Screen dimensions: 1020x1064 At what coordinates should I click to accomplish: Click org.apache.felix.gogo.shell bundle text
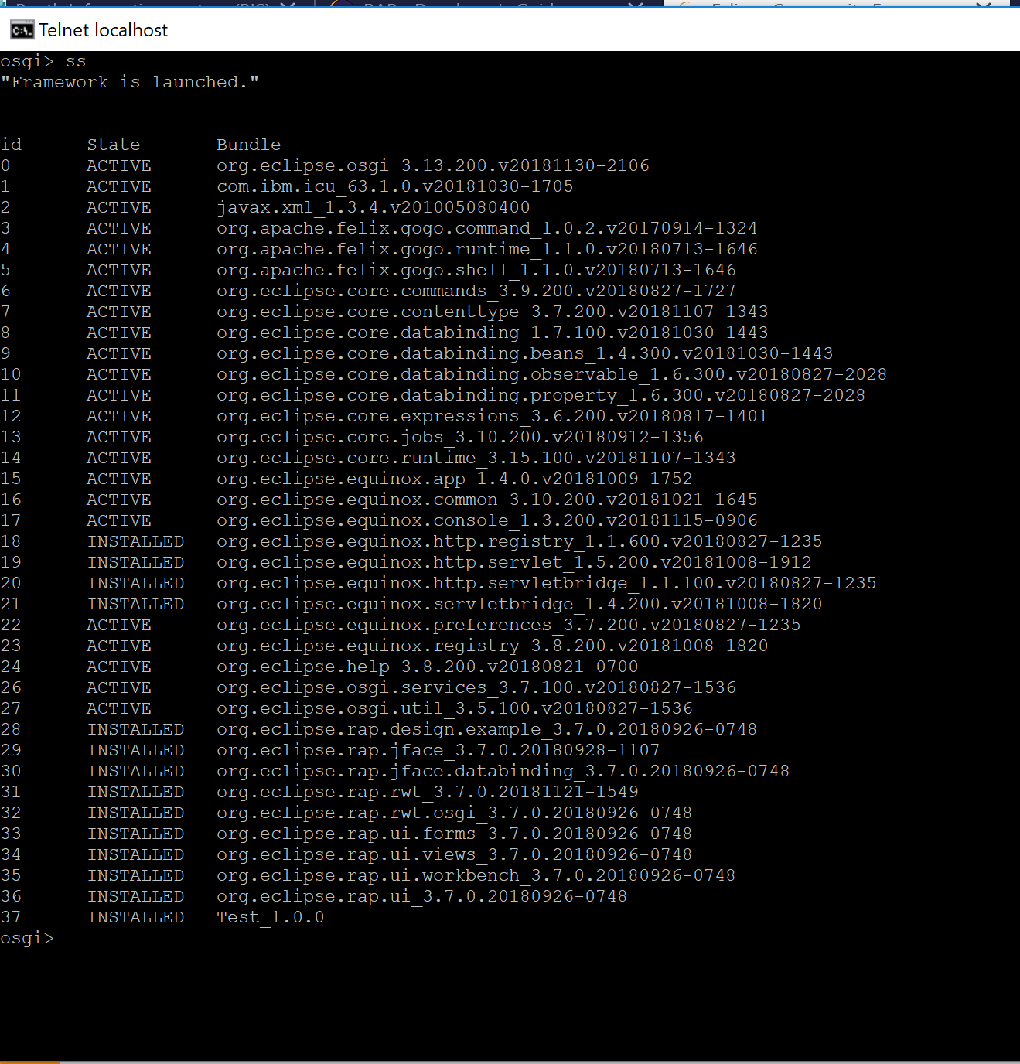click(476, 270)
